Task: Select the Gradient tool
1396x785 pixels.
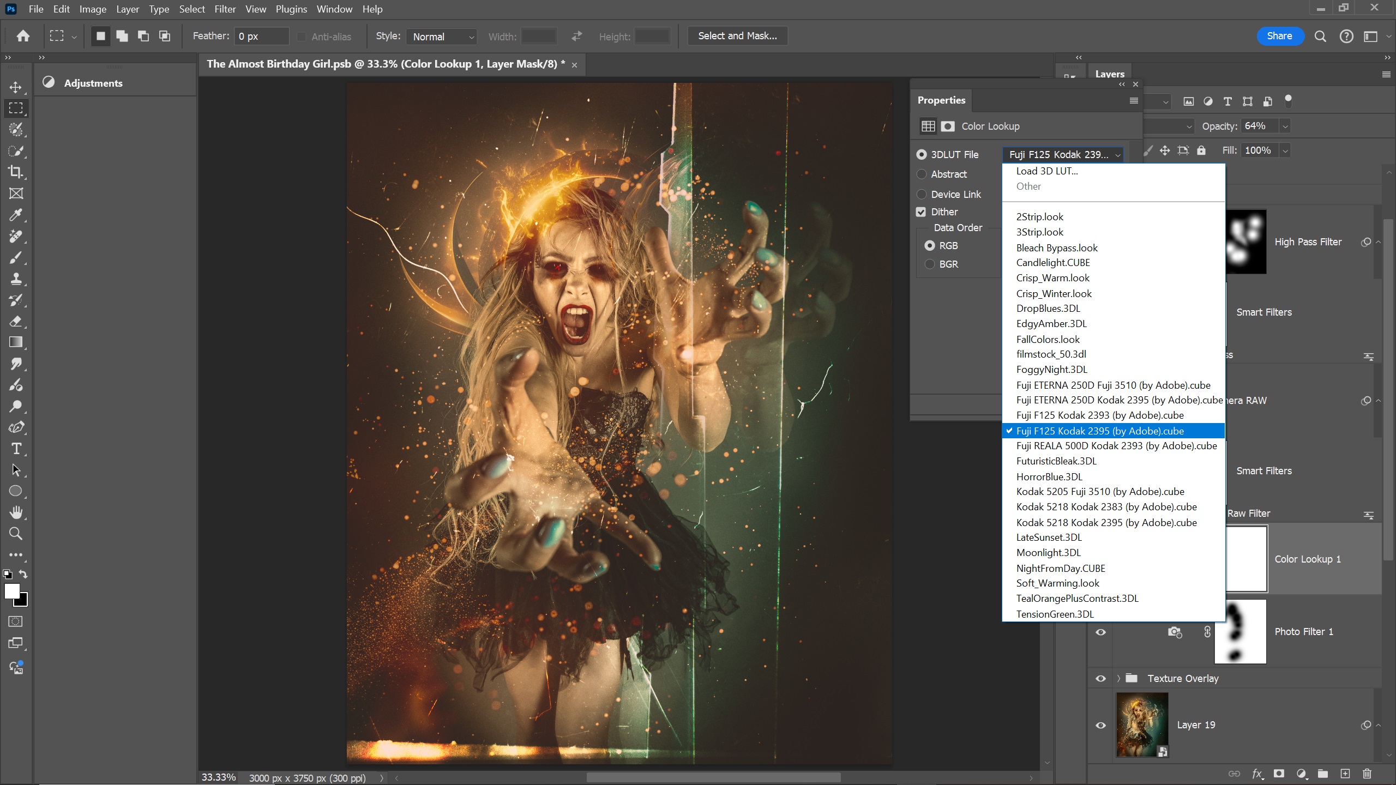Action: pyautogui.click(x=16, y=342)
